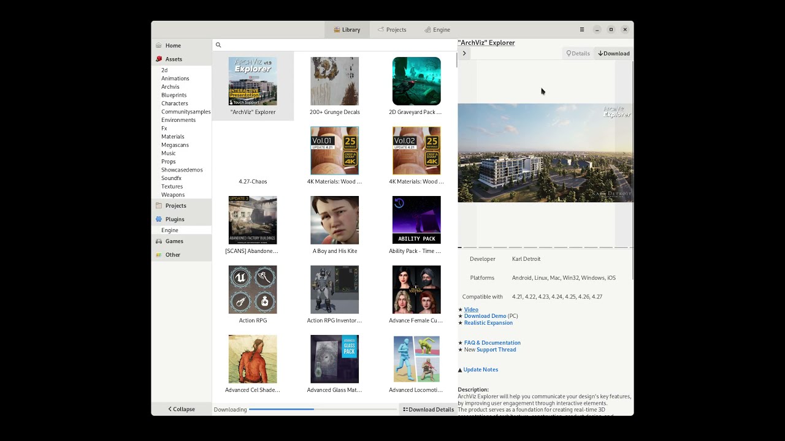Filter by the Megascans category

click(175, 145)
